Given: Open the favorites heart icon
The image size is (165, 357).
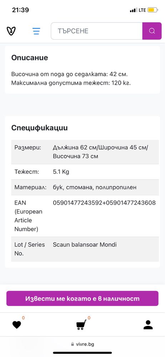Looking at the screenshot, I should (17, 325).
